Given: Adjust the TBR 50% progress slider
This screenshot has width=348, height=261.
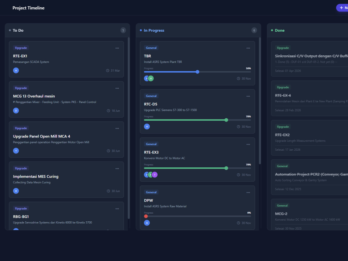Looking at the screenshot, I should 198,72.
